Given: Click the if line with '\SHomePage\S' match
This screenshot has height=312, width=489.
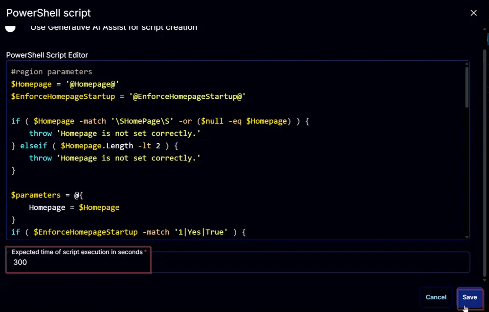Looking at the screenshot, I should coord(160,121).
